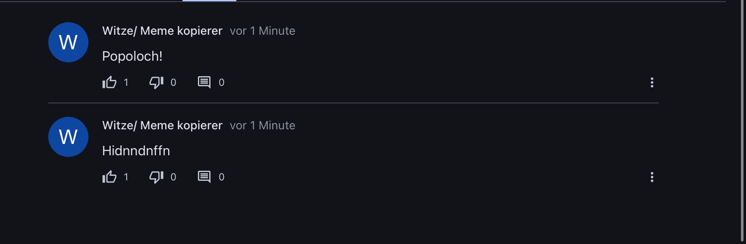Click reply icon under "Hidnndnffn" comment
This screenshot has width=746, height=244.
[x=204, y=177]
